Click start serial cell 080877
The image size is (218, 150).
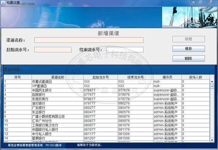click(101, 121)
